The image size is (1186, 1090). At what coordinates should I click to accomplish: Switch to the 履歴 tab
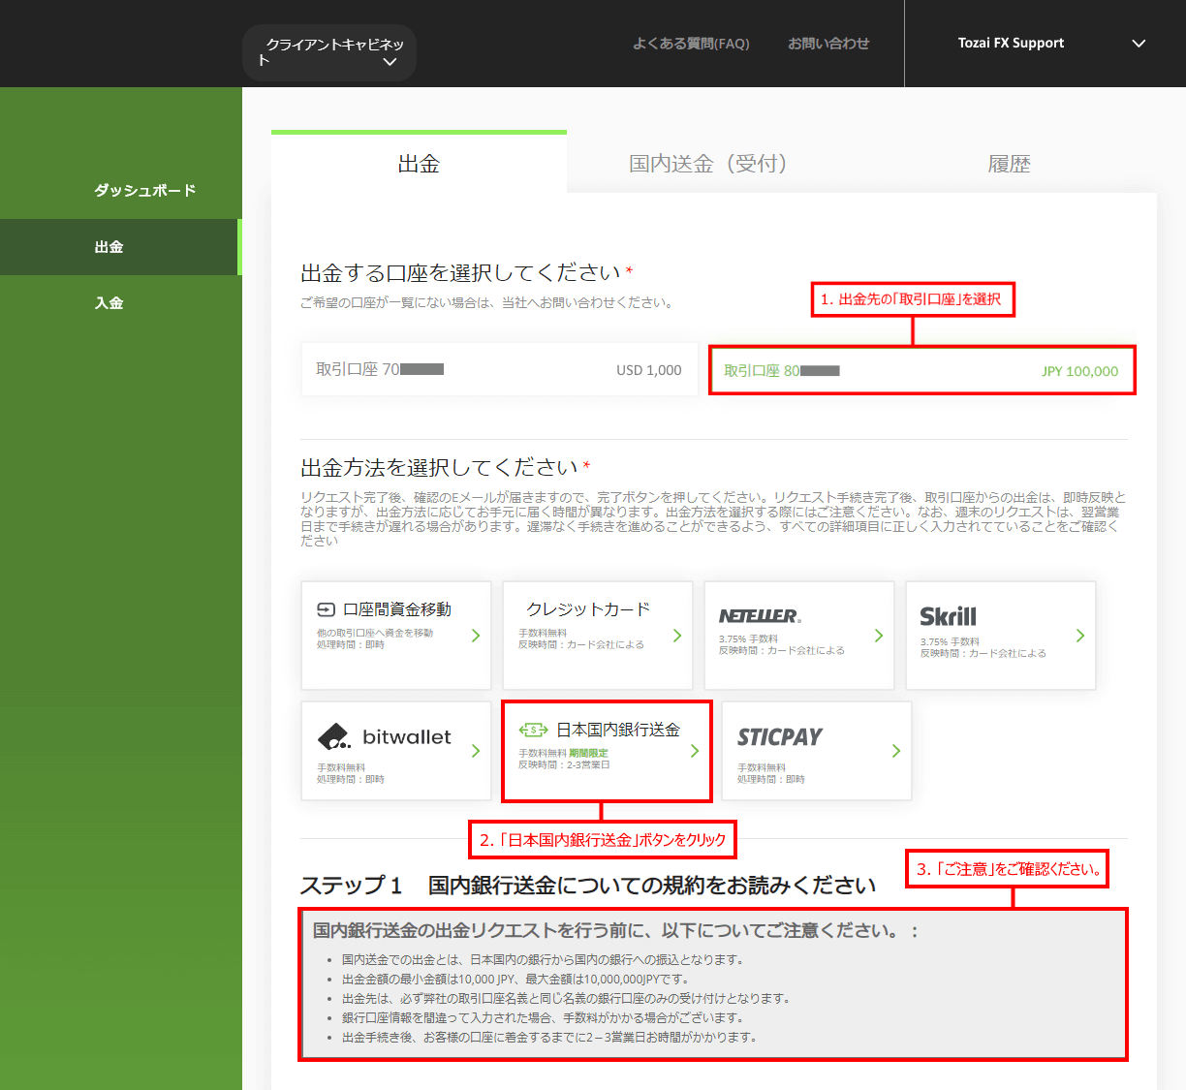1009,164
